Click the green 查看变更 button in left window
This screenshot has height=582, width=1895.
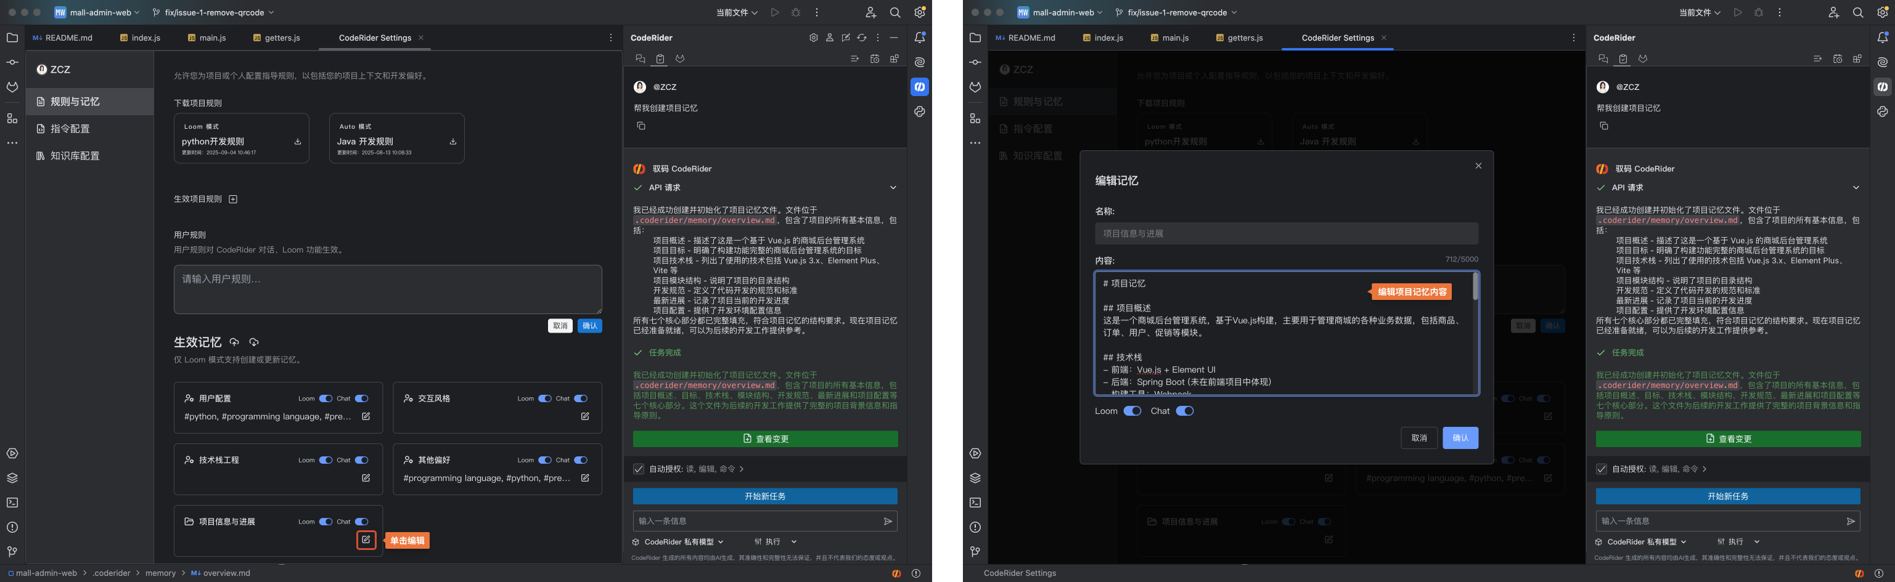click(765, 439)
